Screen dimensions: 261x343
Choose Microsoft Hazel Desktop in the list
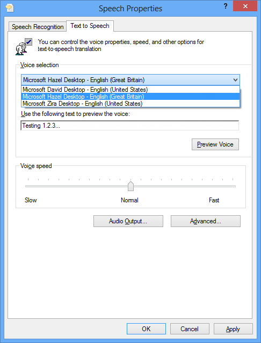point(130,97)
